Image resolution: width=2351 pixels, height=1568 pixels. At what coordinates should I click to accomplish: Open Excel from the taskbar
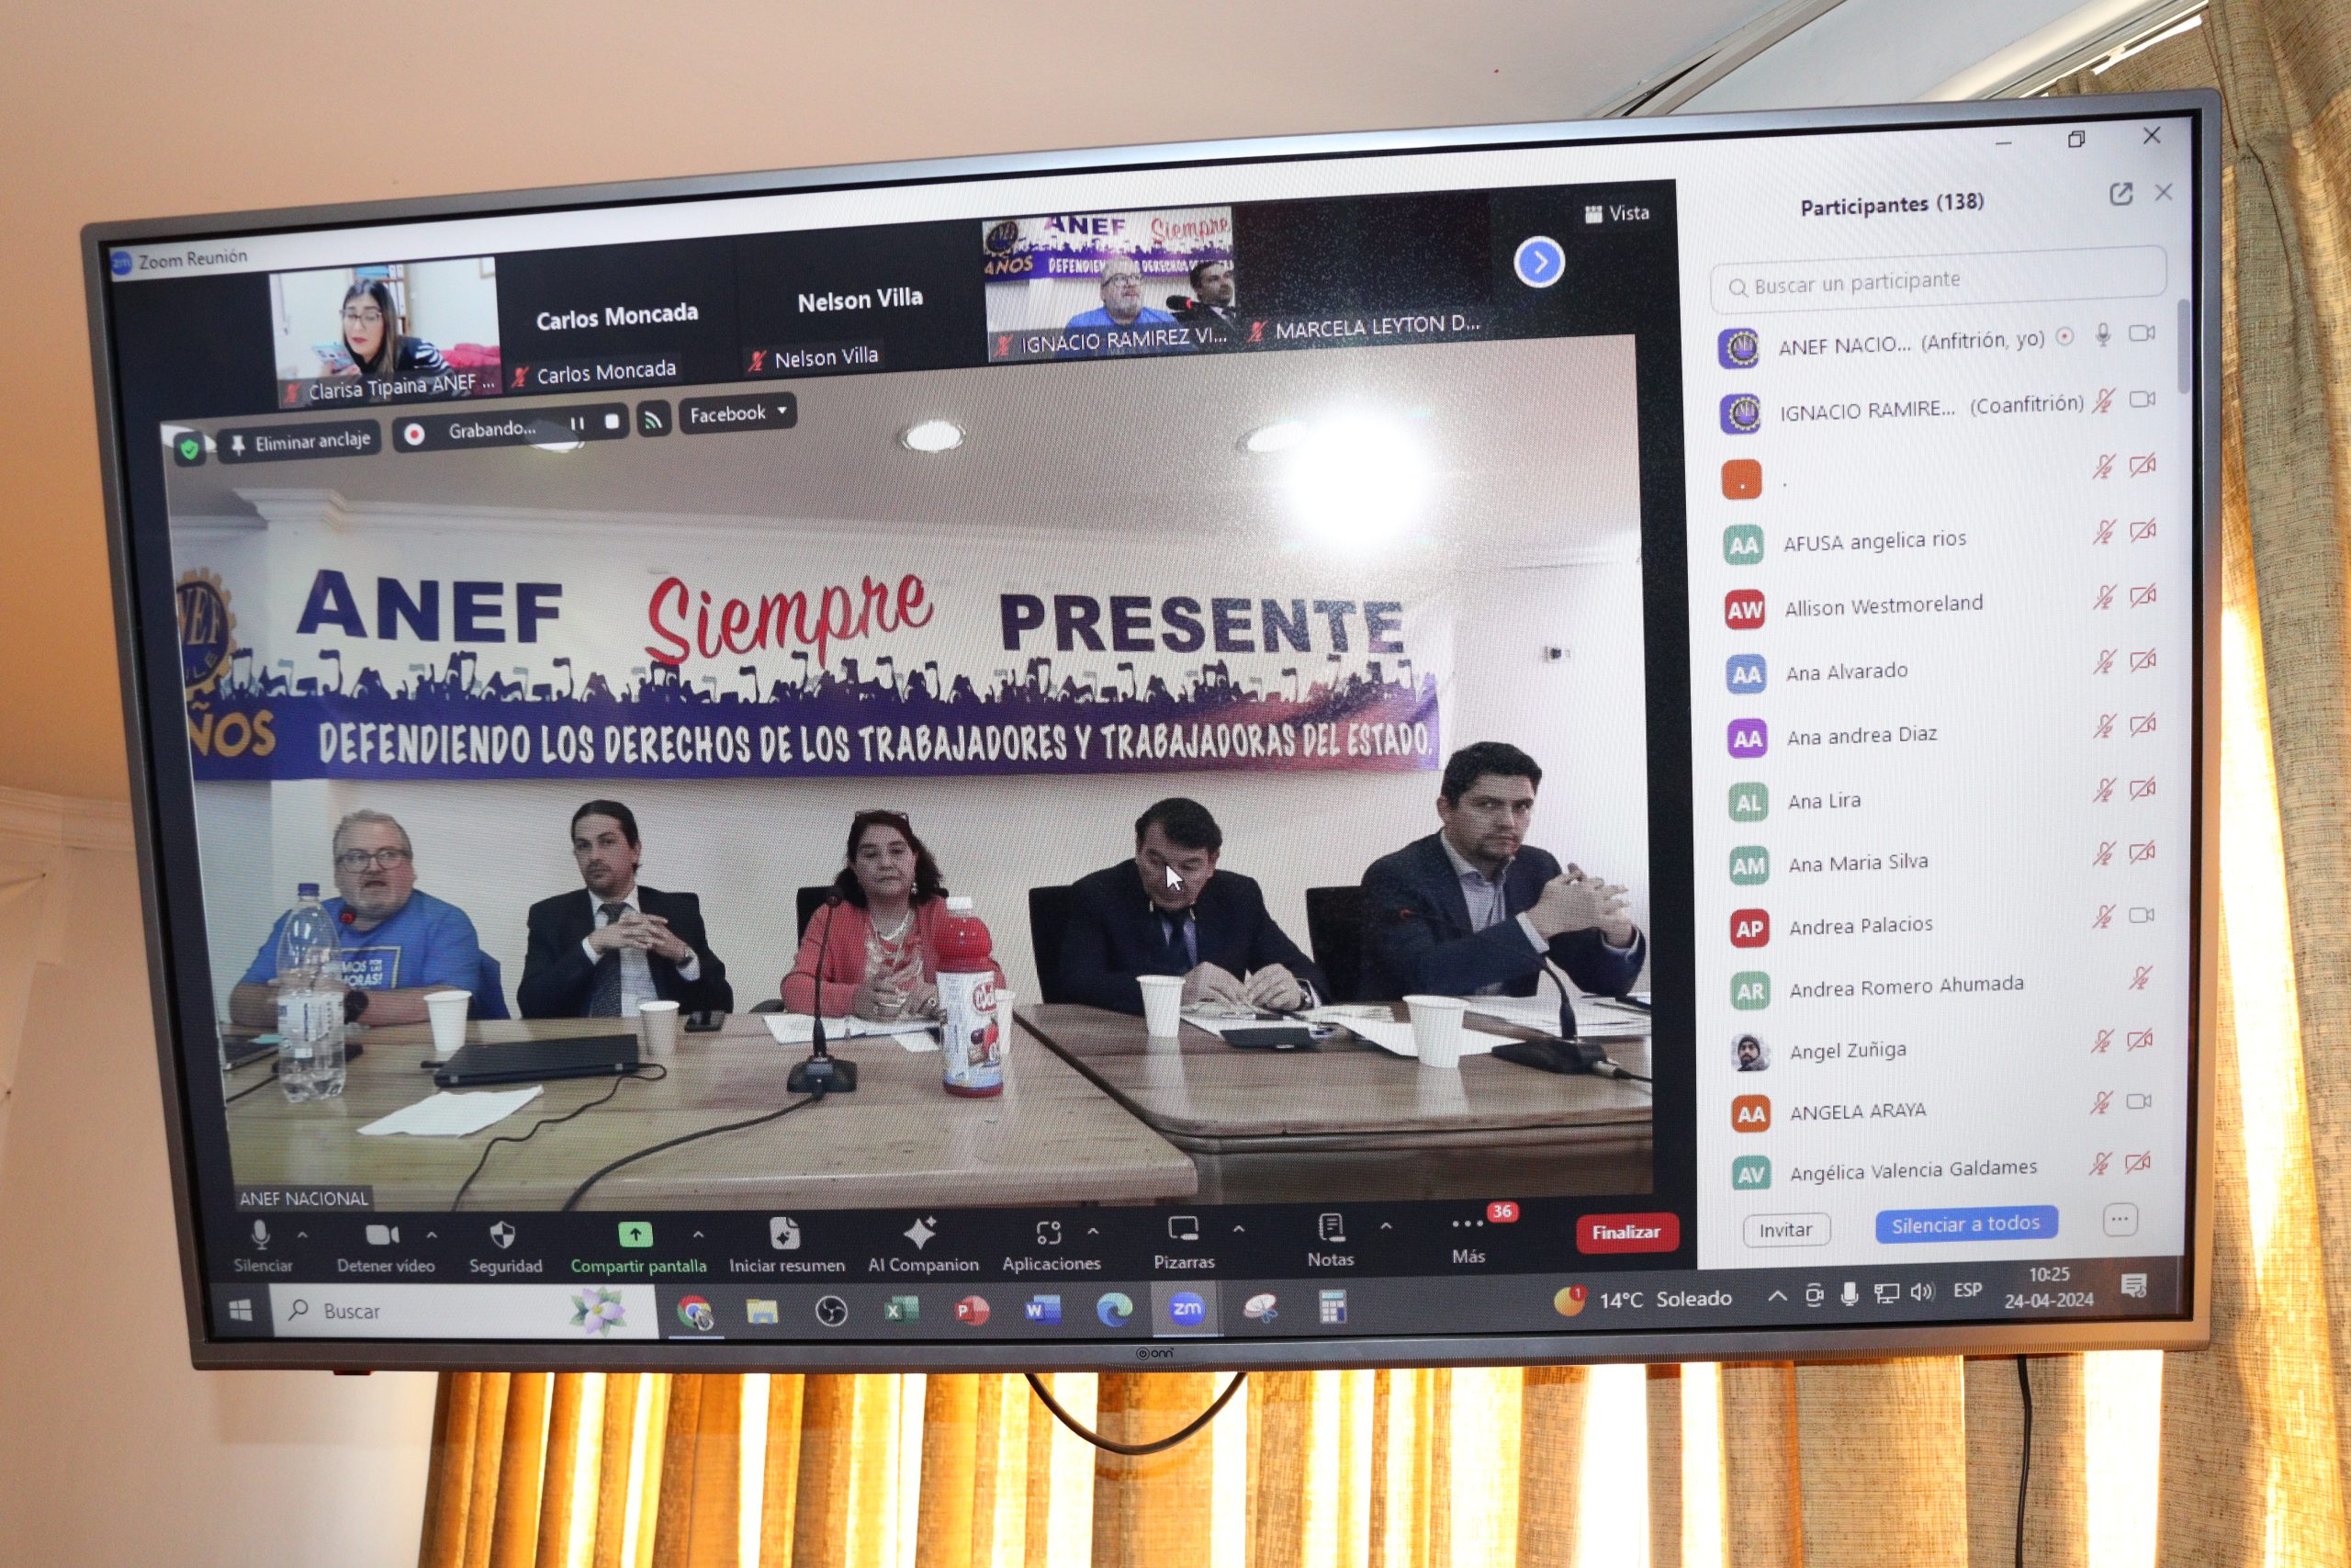click(x=901, y=1309)
